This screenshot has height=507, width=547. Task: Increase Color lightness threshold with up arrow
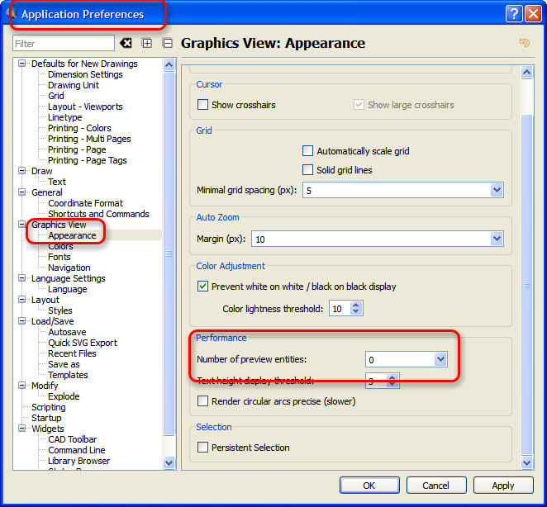356,305
